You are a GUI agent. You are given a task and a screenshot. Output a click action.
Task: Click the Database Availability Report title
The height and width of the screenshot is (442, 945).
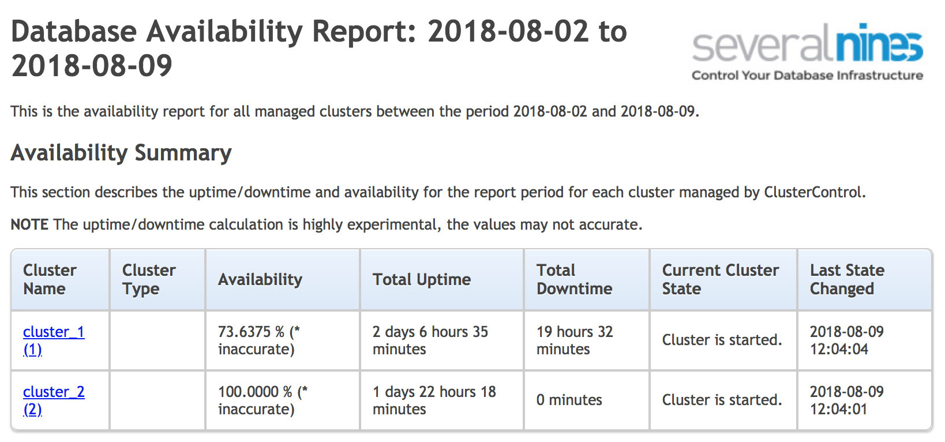(318, 48)
